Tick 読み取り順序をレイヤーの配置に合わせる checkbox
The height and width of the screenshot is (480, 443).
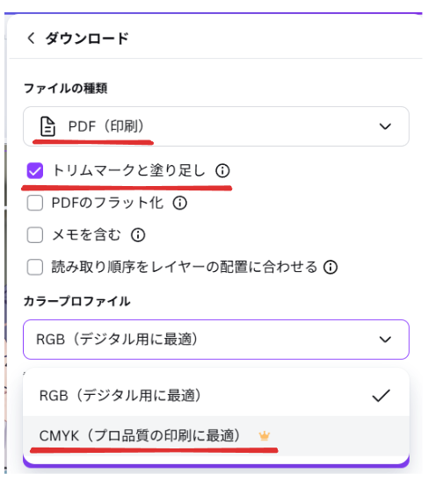point(35,267)
